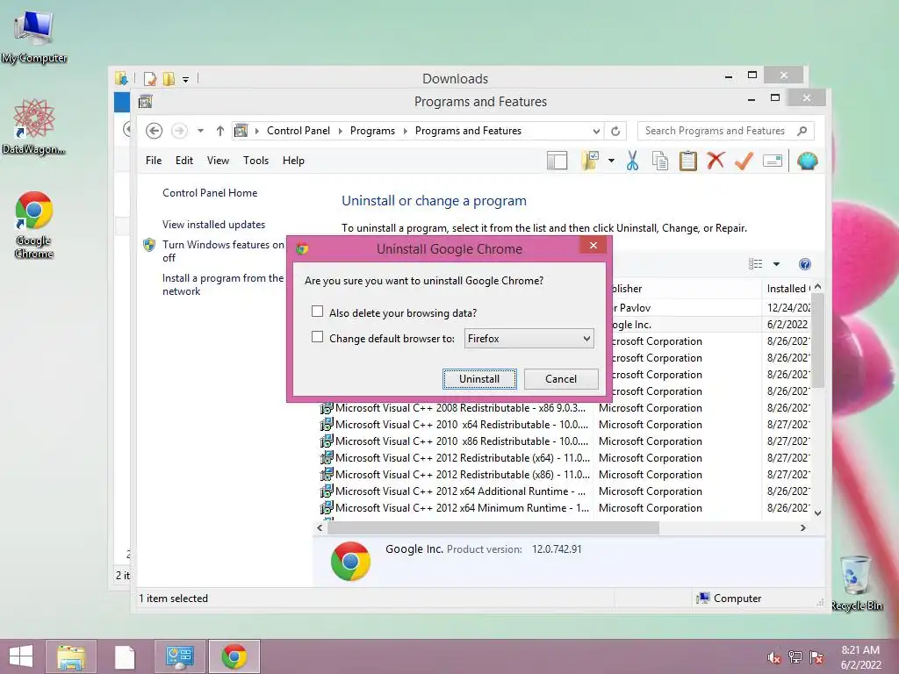Open View installed updates link
The width and height of the screenshot is (899, 674).
[x=214, y=225]
